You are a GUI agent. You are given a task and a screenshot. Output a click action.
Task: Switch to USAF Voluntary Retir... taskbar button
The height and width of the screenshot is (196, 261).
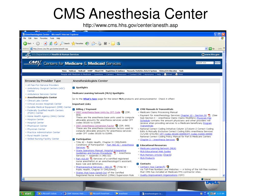point(75,194)
